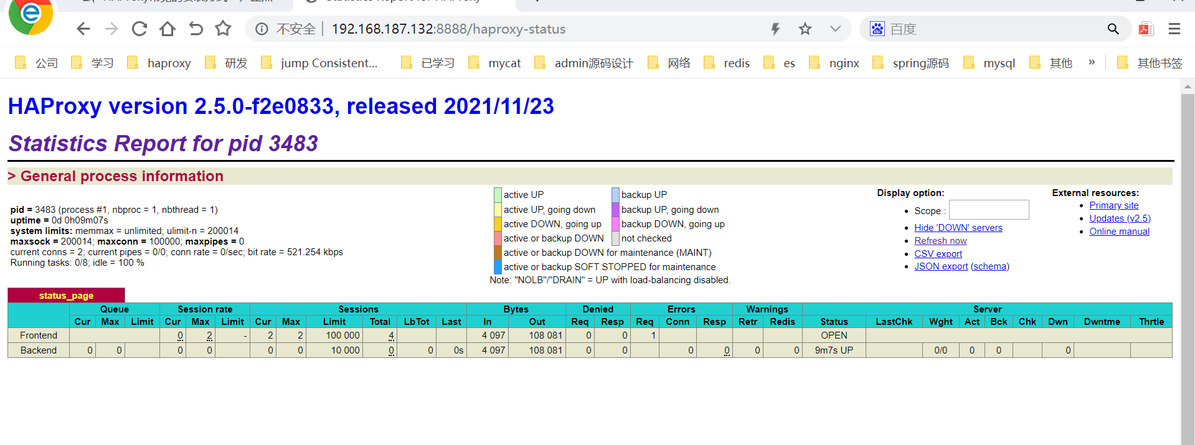Click Frontend session rate Max value 2
Viewport: 1195px width, 445px height.
[x=209, y=335]
